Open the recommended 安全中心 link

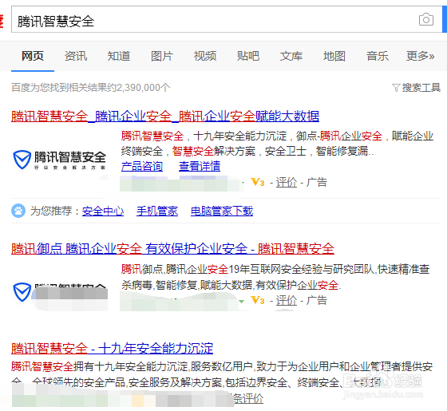[103, 211]
